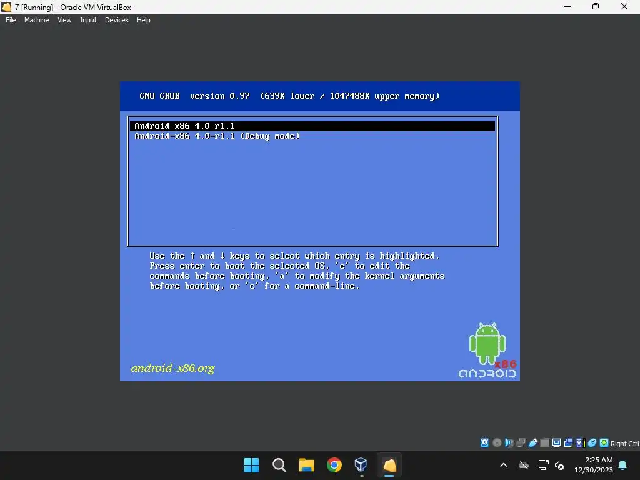Select the Android-x86 4.0-r1.1 boot entry
640x480 pixels.
(312, 126)
